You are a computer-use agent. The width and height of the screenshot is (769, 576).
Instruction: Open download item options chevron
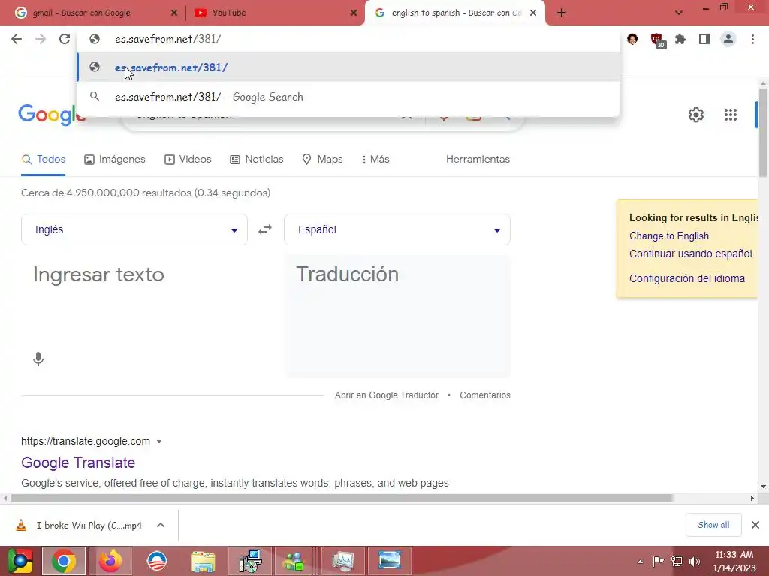coord(161,525)
